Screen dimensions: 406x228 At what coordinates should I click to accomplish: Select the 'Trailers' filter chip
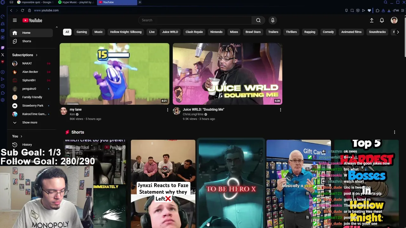(x=273, y=32)
